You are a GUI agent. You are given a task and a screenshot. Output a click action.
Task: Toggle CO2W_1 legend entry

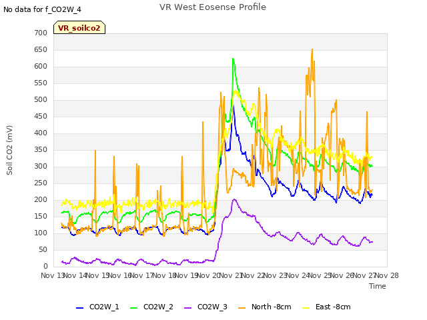(97, 307)
